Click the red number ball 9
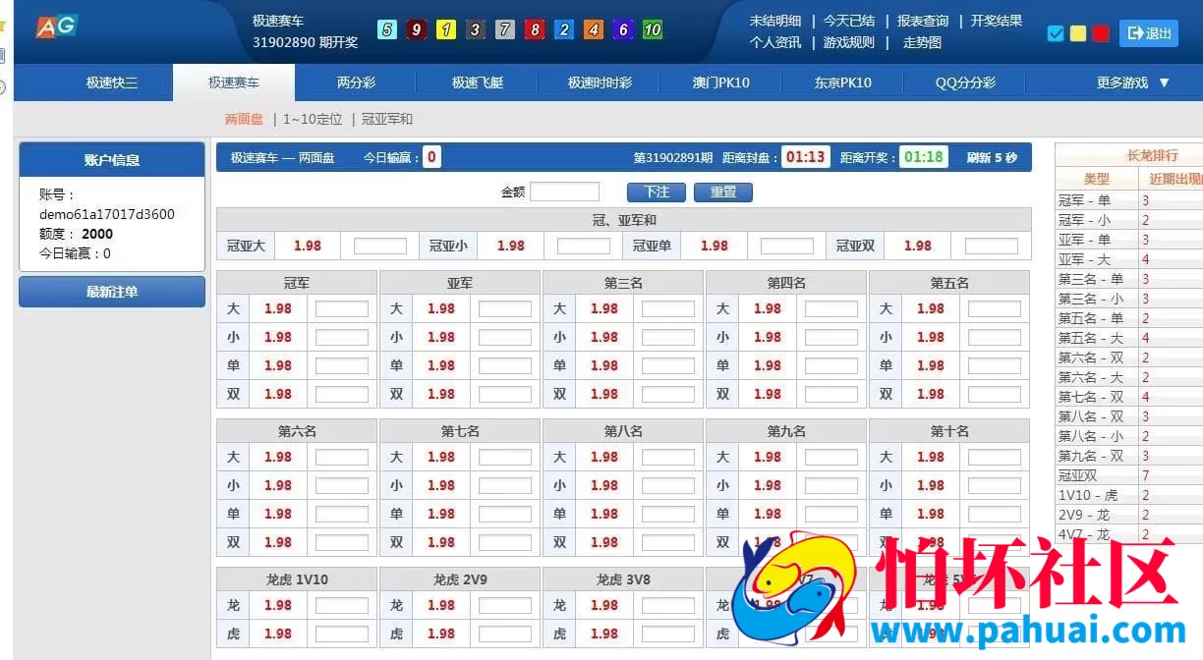 (416, 29)
